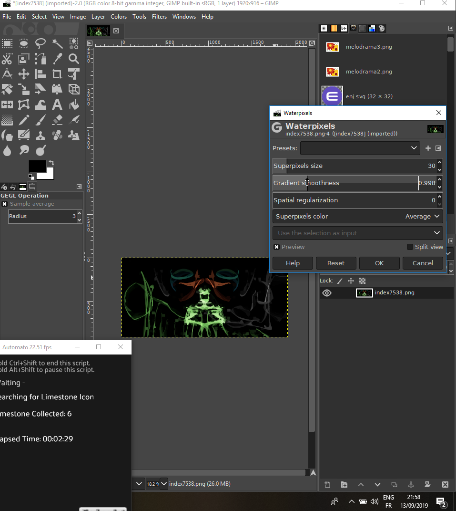This screenshot has height=511, width=456.
Task: Select the Bucket Fill tool
Action: (x=74, y=104)
